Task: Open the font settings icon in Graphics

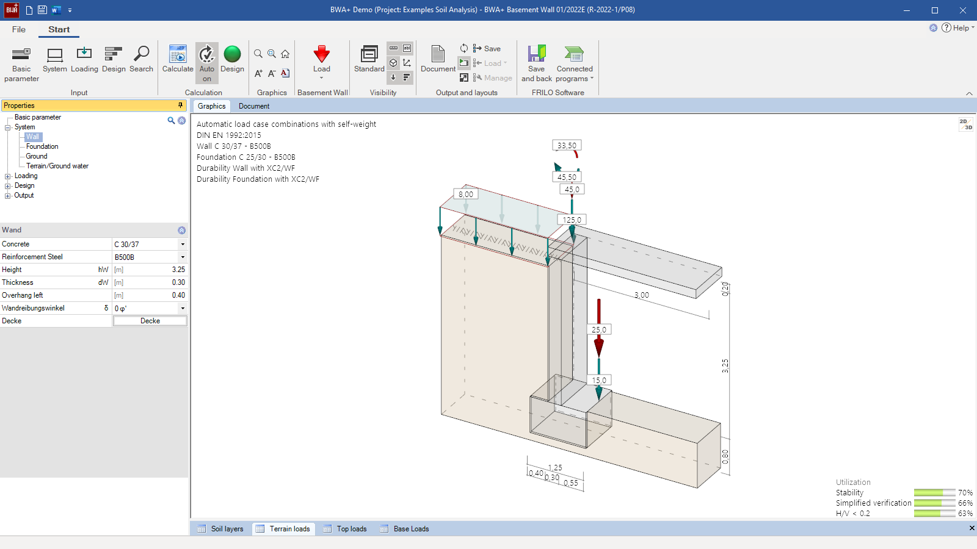Action: pyautogui.click(x=285, y=73)
